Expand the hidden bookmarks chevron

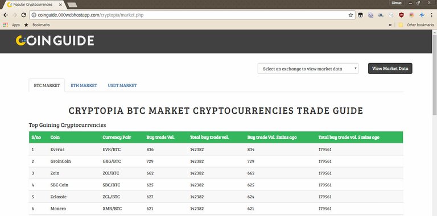(x=390, y=25)
